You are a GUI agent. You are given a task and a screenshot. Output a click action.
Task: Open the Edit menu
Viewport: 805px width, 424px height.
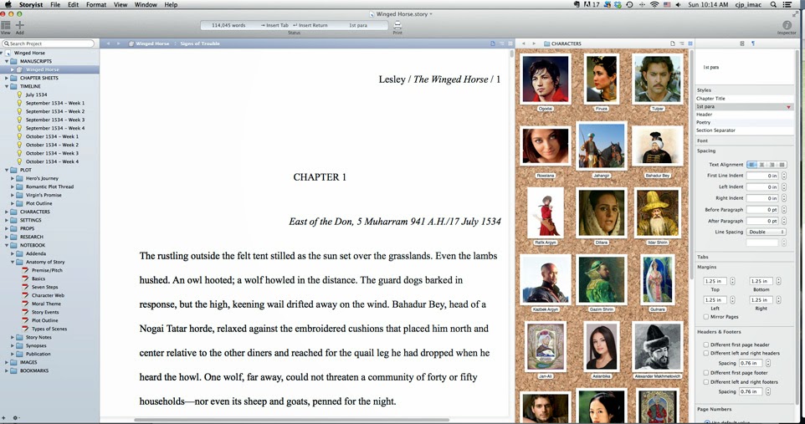click(74, 5)
